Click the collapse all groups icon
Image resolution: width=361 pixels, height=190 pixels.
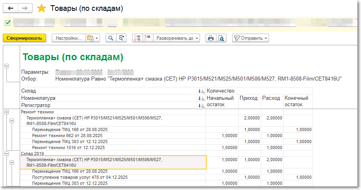[137, 38]
